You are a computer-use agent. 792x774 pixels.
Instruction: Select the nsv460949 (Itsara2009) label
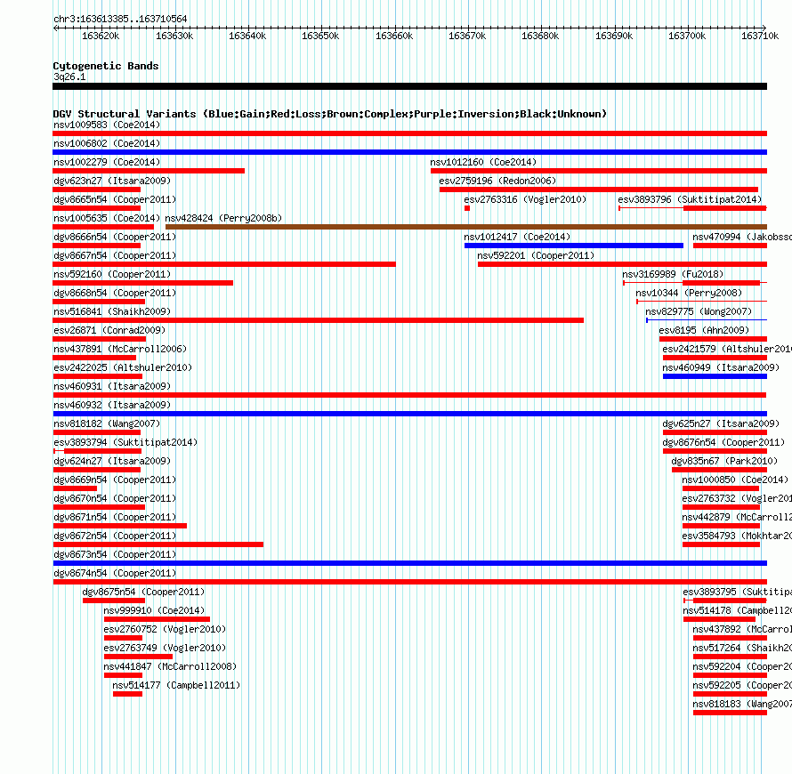tap(721, 367)
